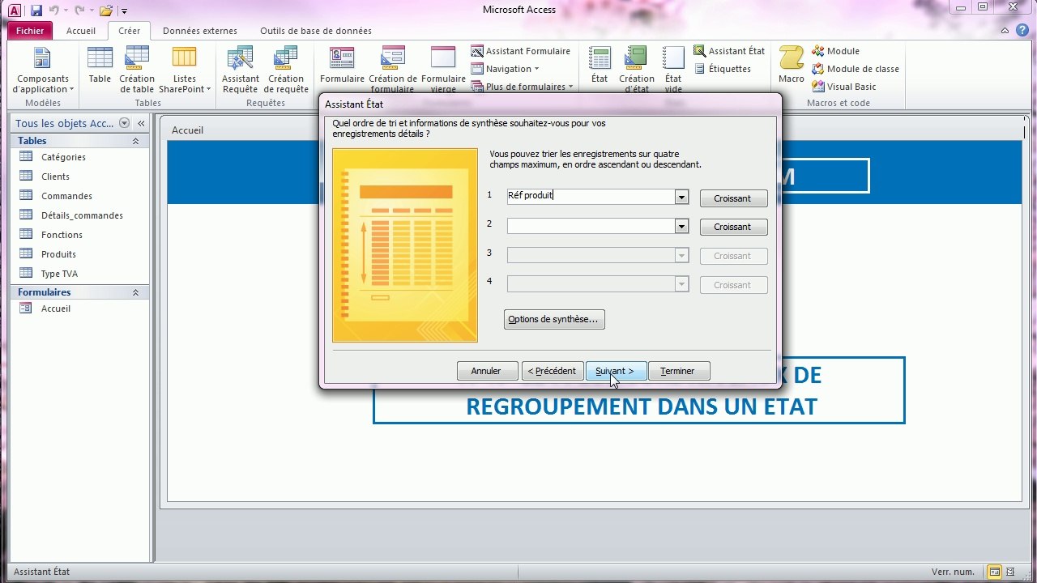Click the Redo arrow icon
This screenshot has width=1037, height=583.
click(x=79, y=11)
